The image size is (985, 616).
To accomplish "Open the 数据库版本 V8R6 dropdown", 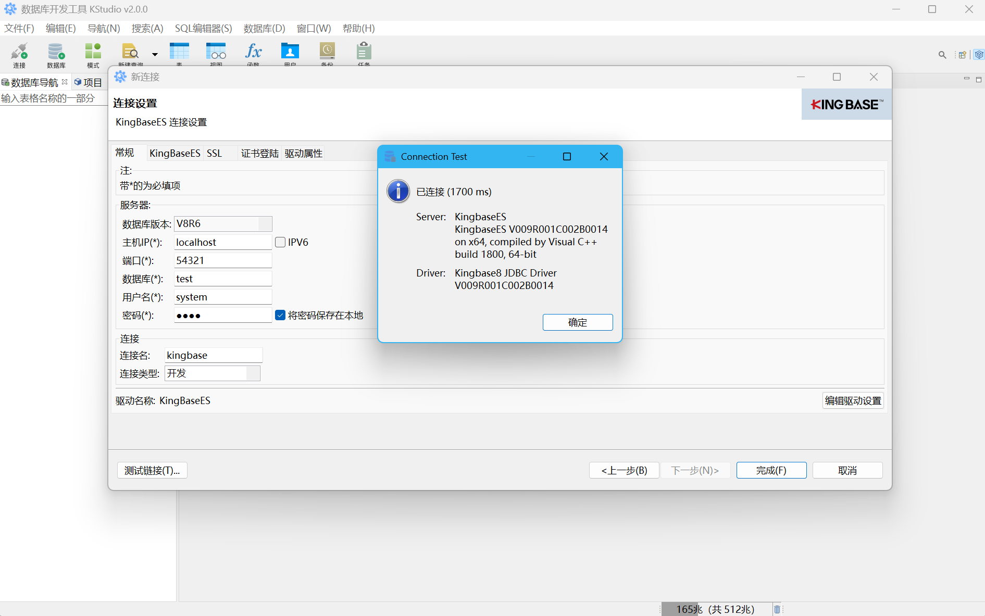I will (x=223, y=224).
